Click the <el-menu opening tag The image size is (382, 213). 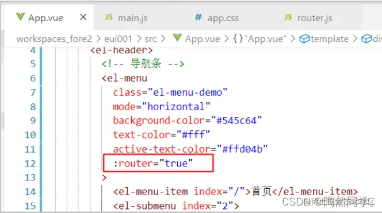124,78
